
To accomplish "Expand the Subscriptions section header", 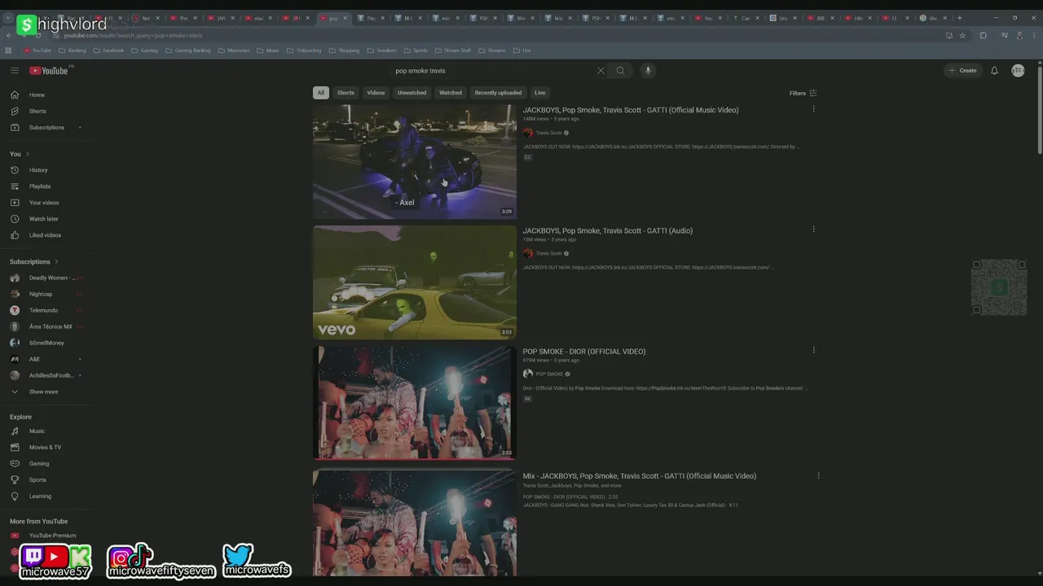I will 34,262.
